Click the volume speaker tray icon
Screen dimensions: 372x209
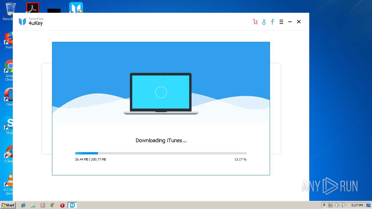coord(337,205)
